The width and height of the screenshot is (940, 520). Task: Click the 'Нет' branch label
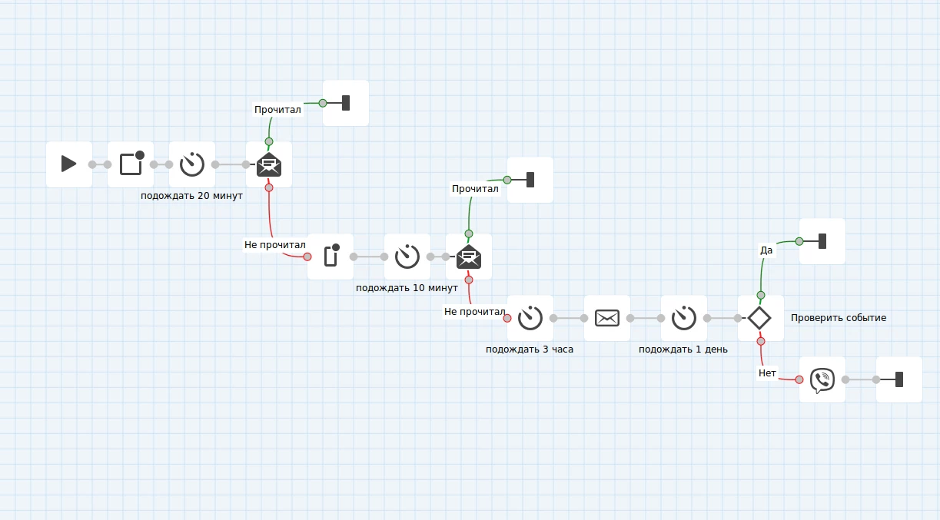767,373
